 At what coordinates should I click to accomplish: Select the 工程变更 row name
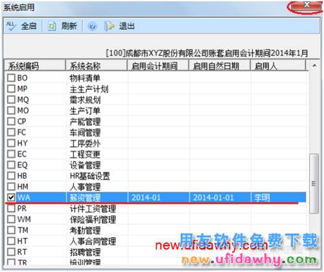point(85,154)
